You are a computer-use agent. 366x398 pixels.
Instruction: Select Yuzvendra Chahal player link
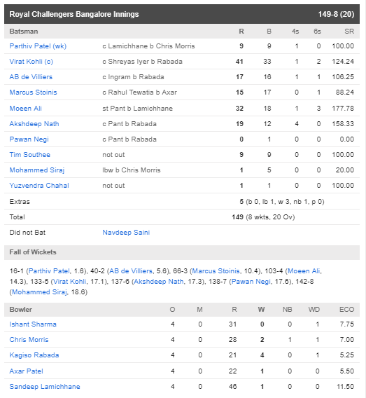[39, 186]
